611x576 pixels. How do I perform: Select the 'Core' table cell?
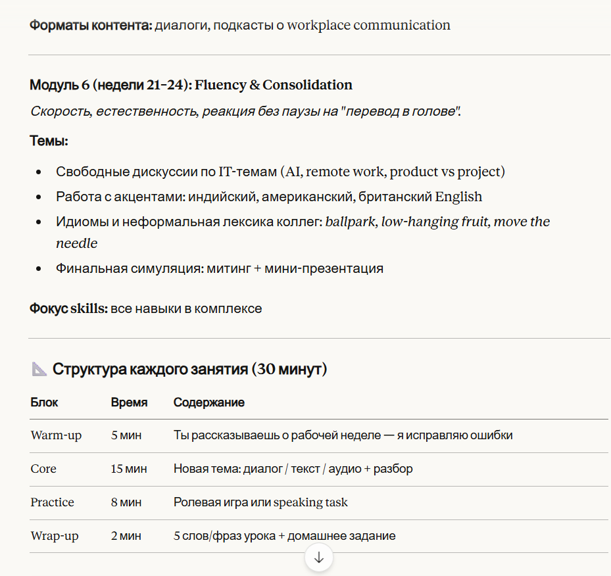[x=43, y=469]
